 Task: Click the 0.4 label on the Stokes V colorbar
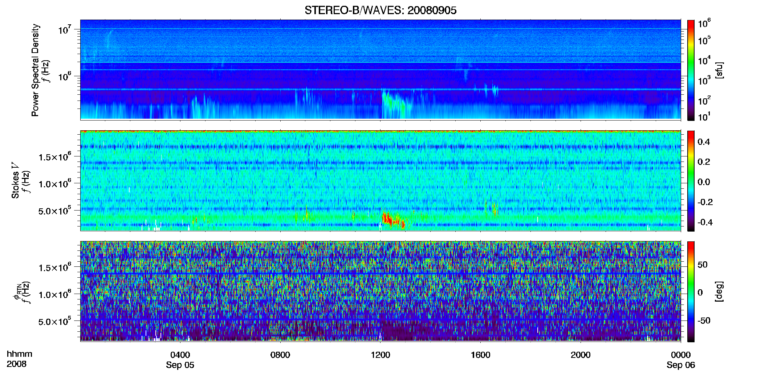pos(704,142)
